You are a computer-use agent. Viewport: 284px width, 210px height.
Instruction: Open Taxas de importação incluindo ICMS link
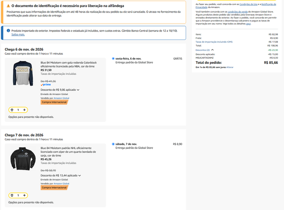pos(214,42)
